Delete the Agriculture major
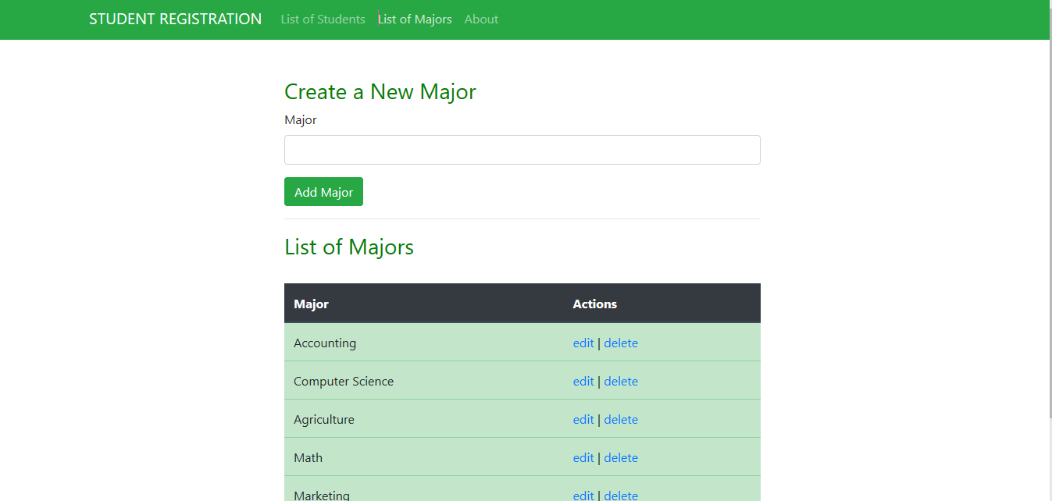Viewport: 1052px width, 501px height. [x=621, y=420]
